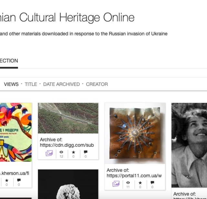Click the reviews comment icon on the cdn.digg.com card
Viewport: 207px width, 199px height.
[x=85, y=152]
